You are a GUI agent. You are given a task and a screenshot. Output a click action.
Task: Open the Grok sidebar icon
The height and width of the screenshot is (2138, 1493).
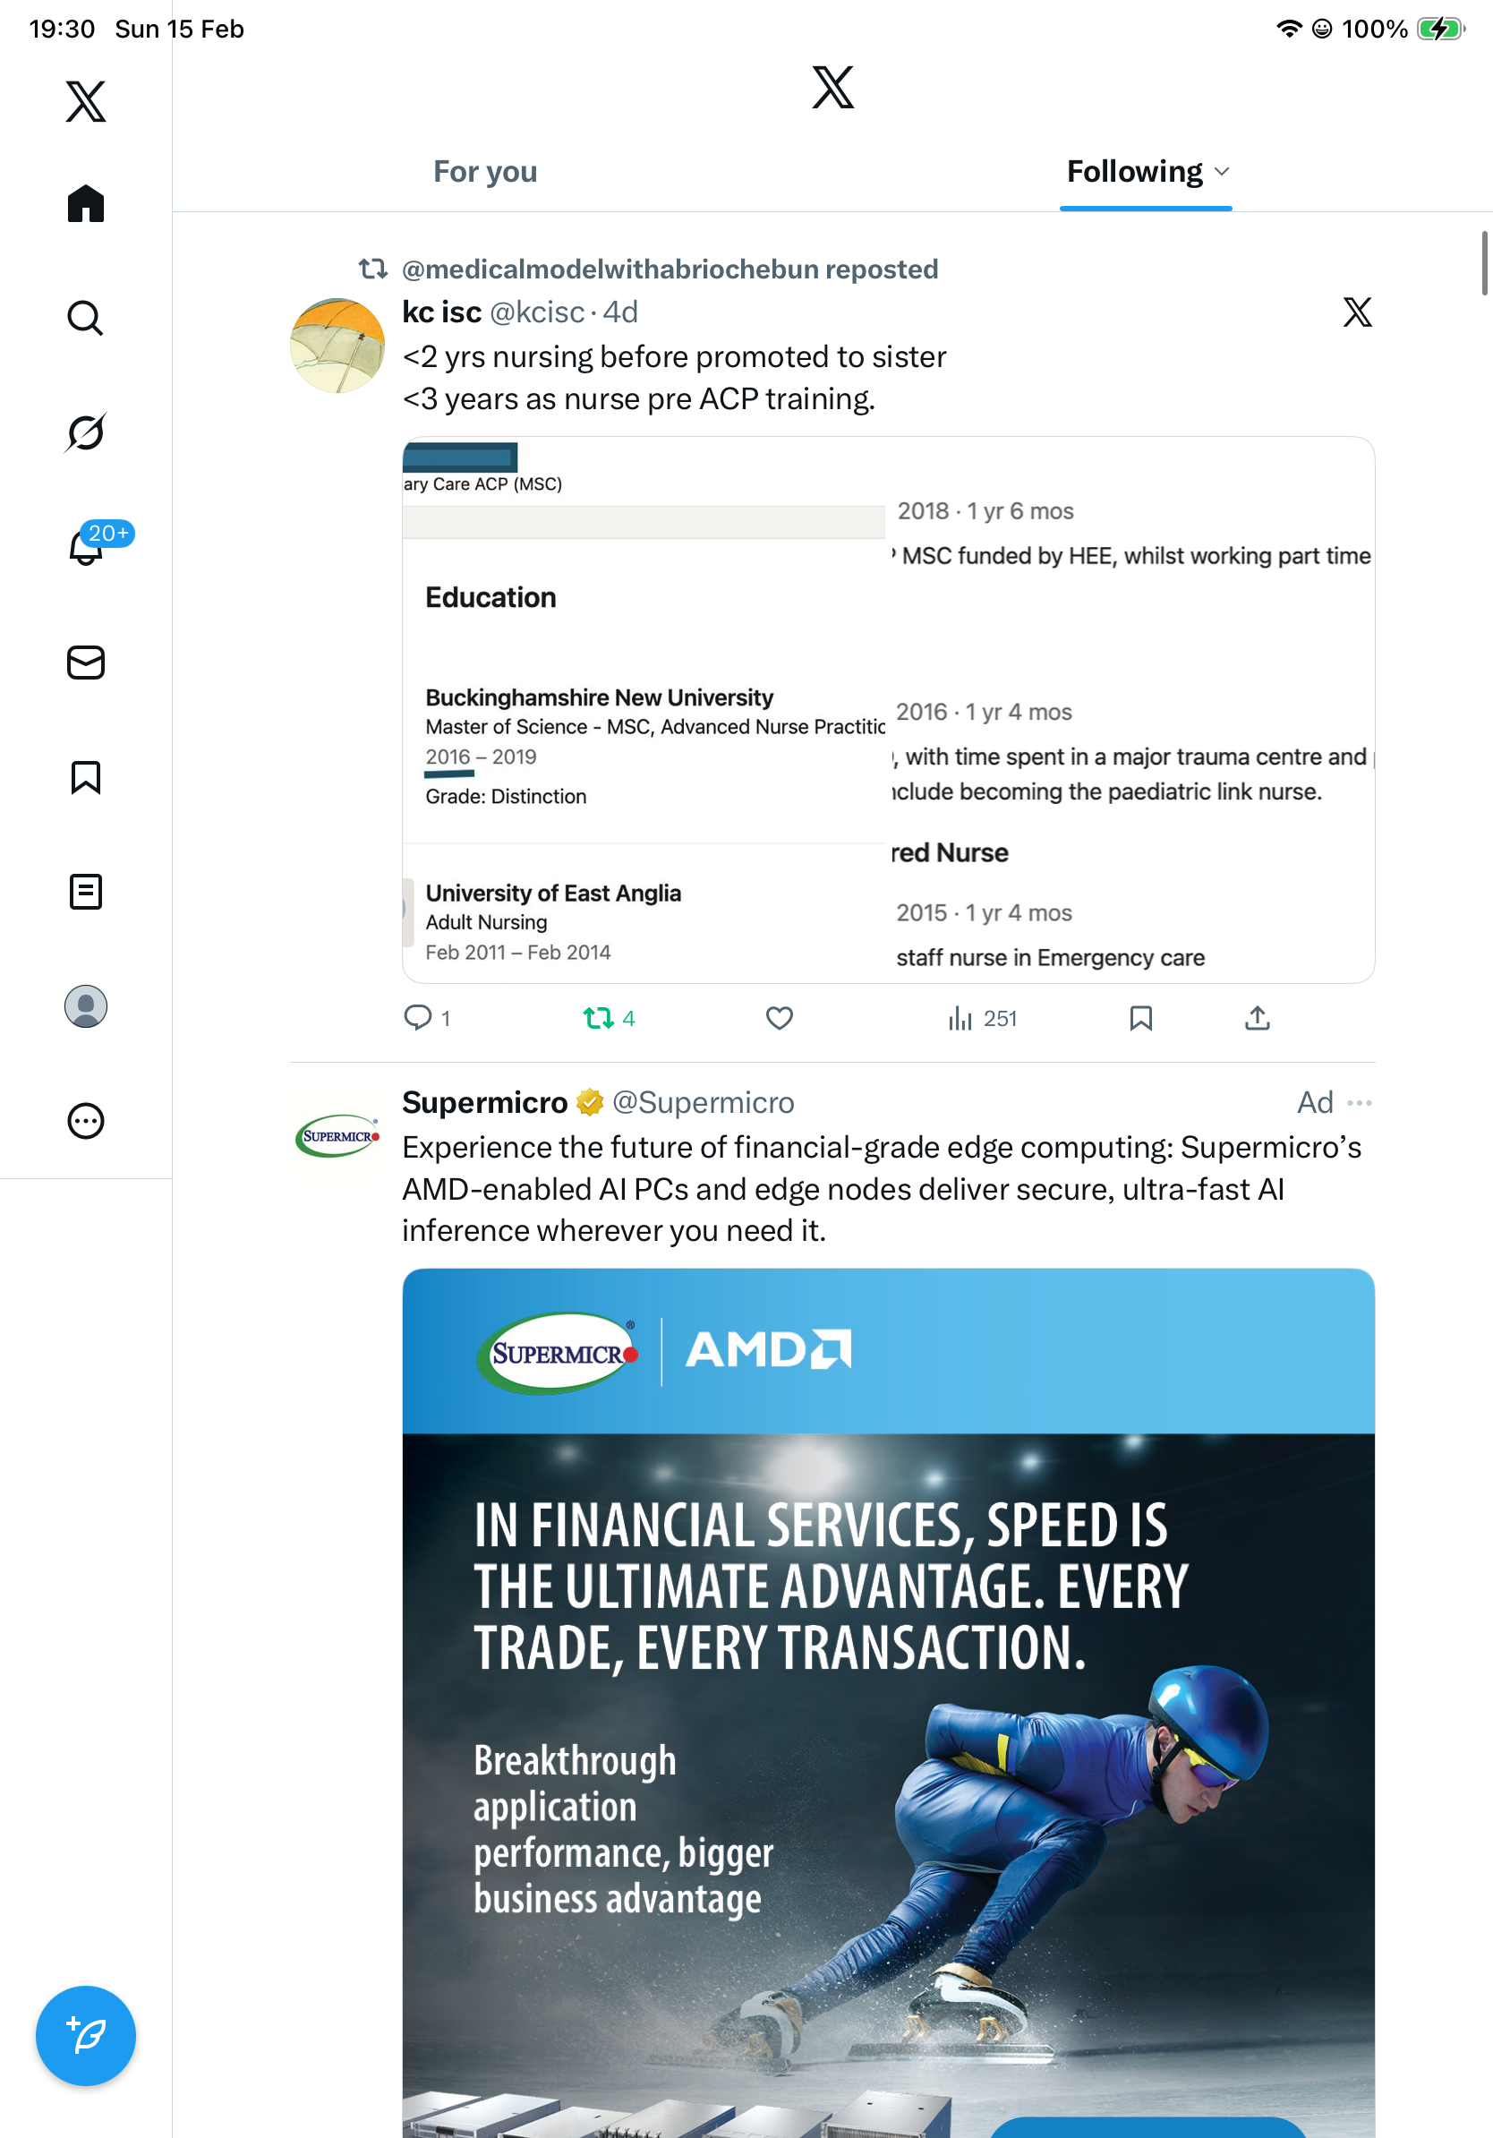(85, 433)
